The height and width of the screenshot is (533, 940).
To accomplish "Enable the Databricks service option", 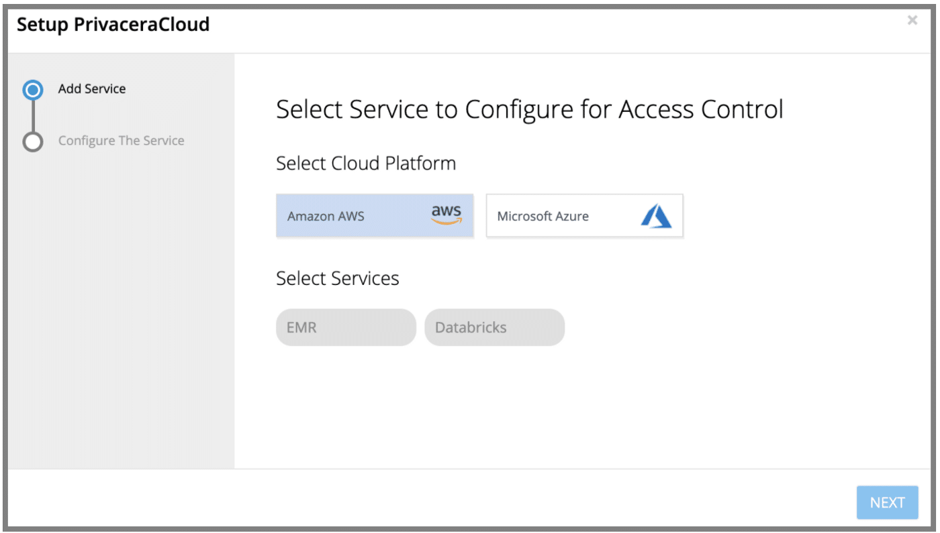I will tap(494, 327).
